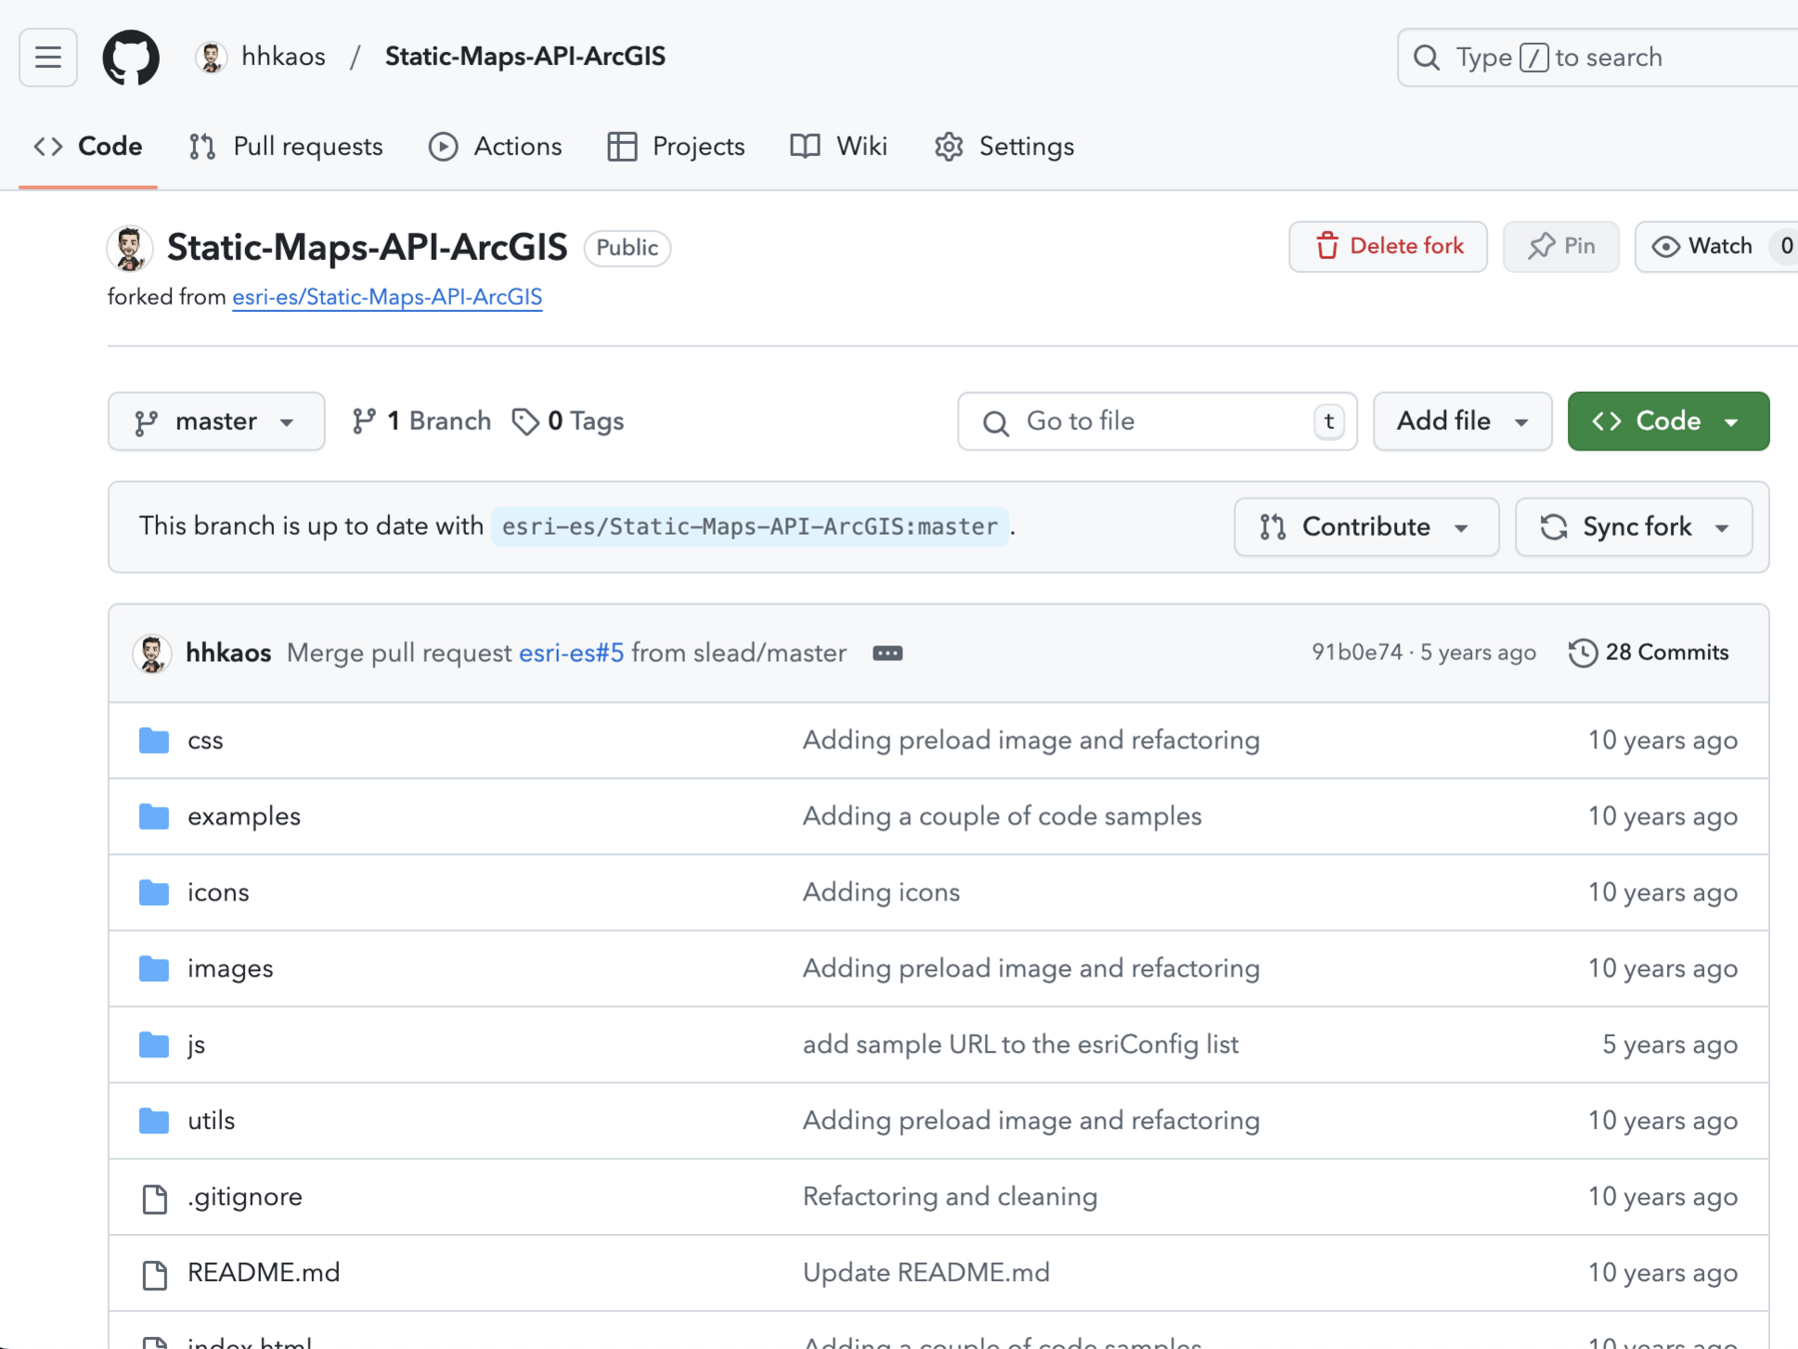This screenshot has width=1798, height=1349.
Task: Pin this repository with Pin button
Action: tap(1561, 247)
